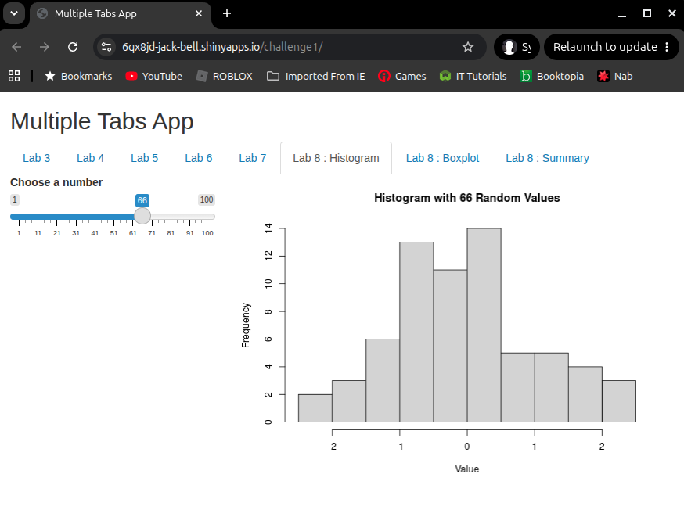The width and height of the screenshot is (684, 528).
Task: Click the 'Choose a number' label
Action: click(x=56, y=182)
